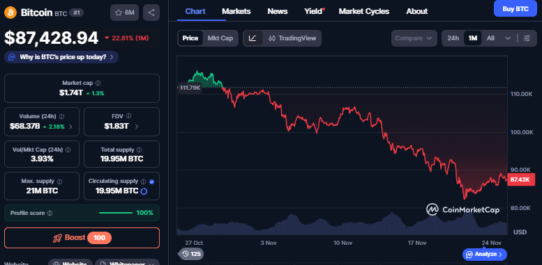
Task: Click the 100.00K y-axis label
Action: click(x=522, y=132)
